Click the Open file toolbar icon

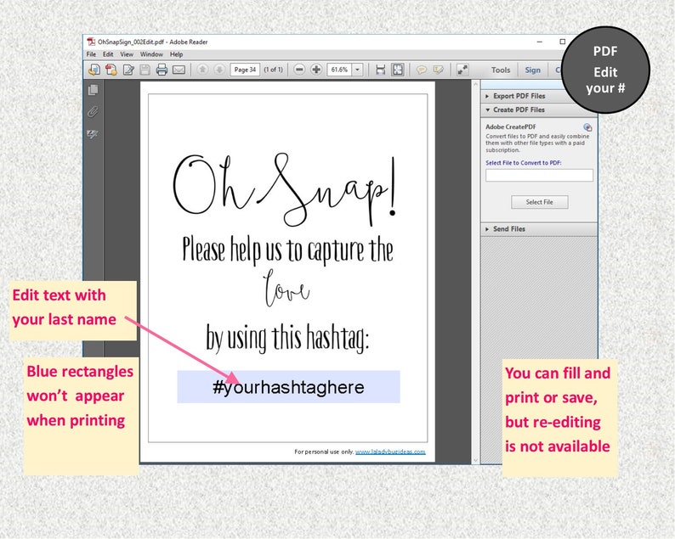pos(94,70)
